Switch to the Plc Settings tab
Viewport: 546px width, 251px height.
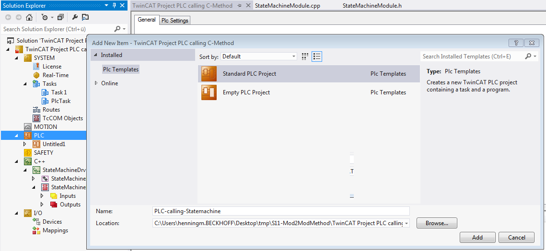175,21
